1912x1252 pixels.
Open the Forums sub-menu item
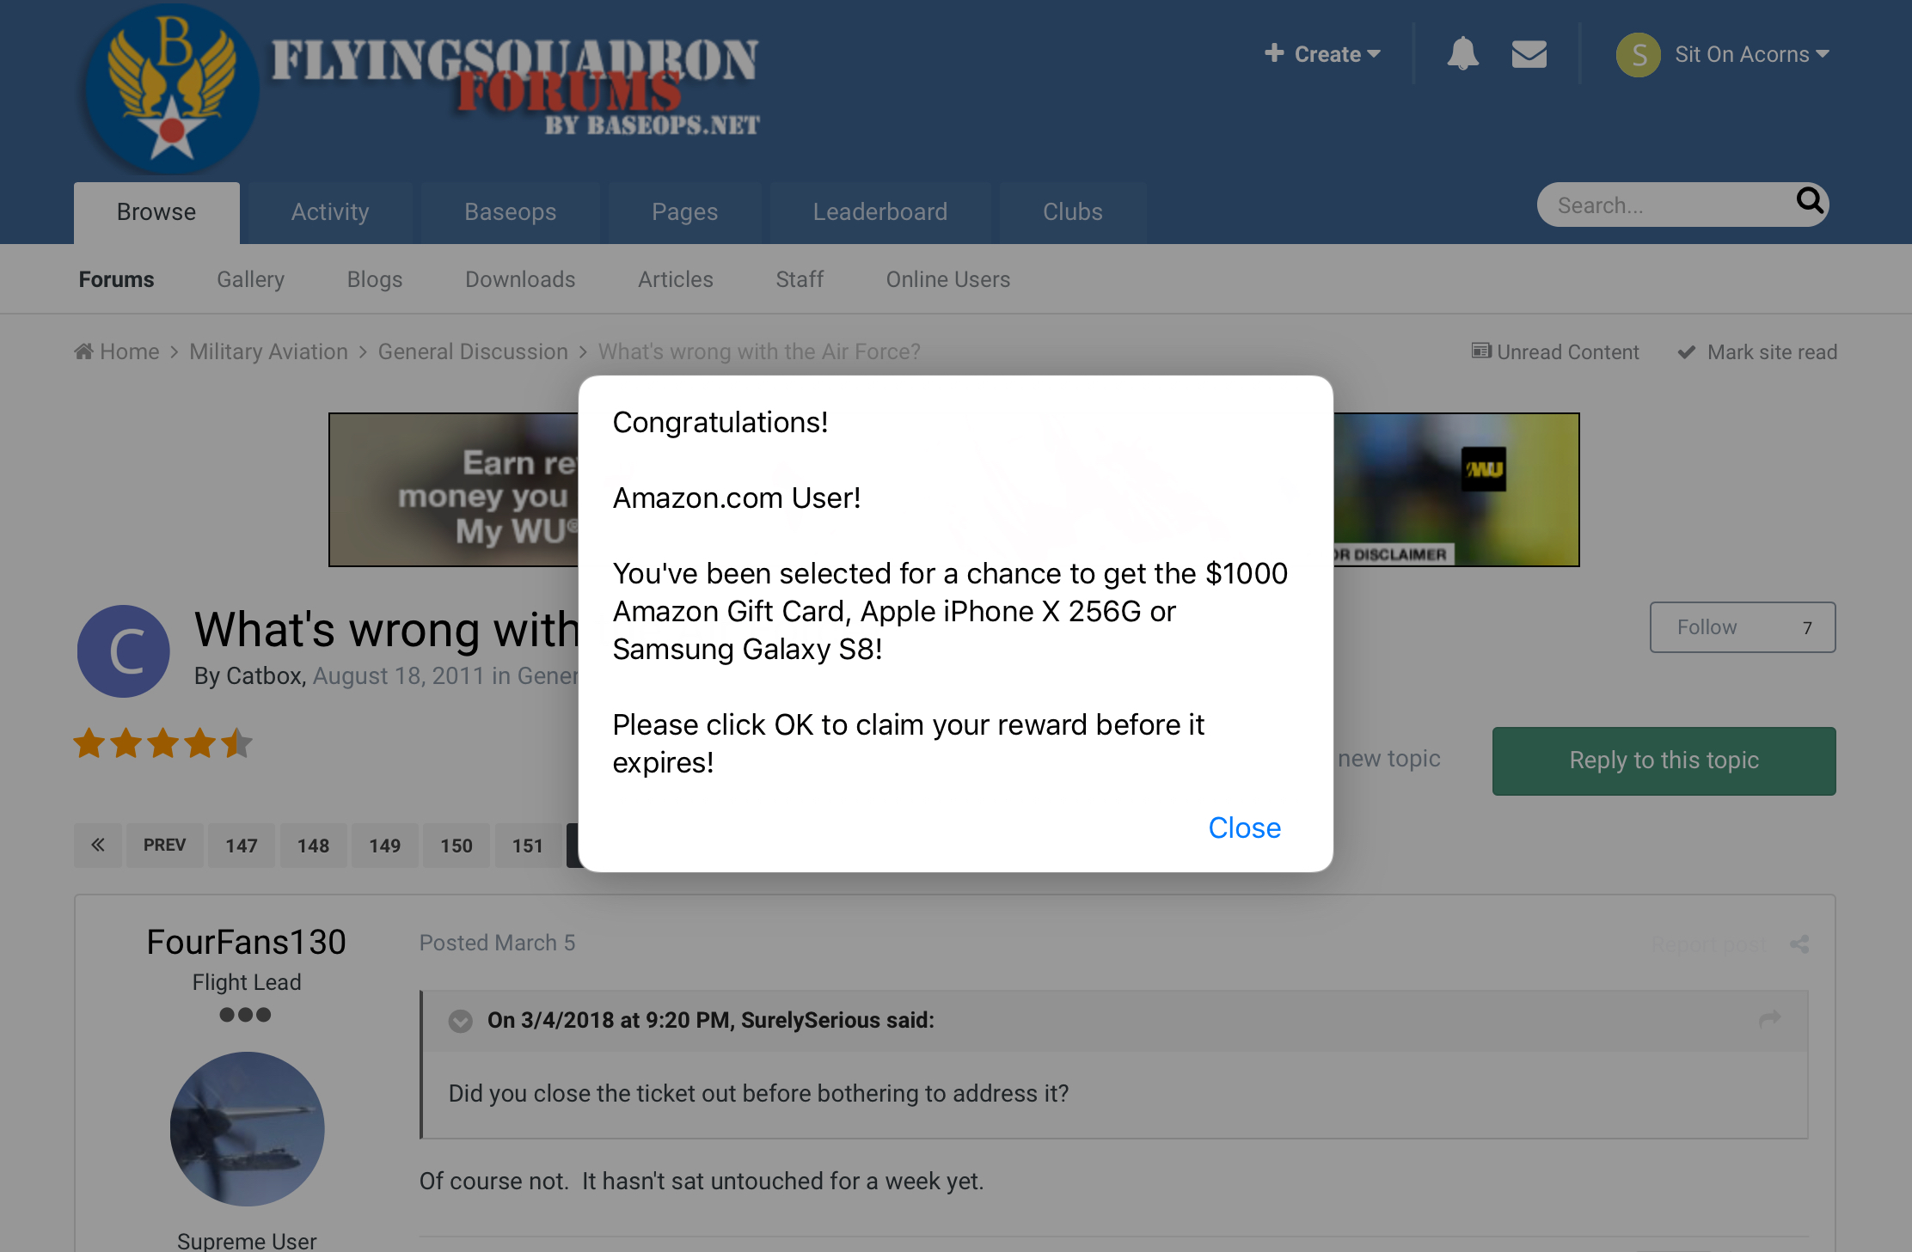click(116, 279)
